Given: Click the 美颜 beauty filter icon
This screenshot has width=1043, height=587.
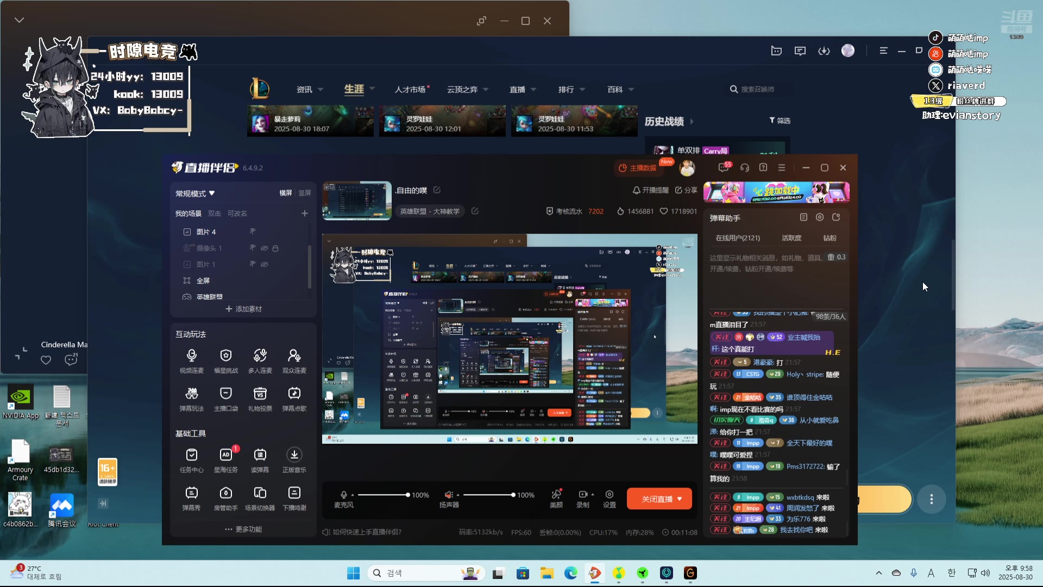Looking at the screenshot, I should click(556, 495).
